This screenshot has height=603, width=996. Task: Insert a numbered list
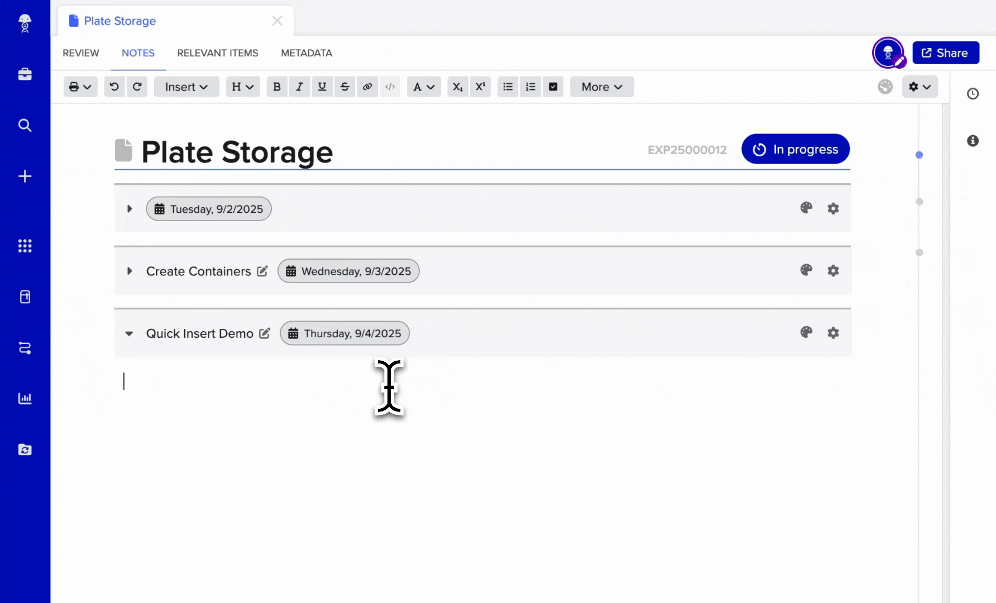point(530,87)
